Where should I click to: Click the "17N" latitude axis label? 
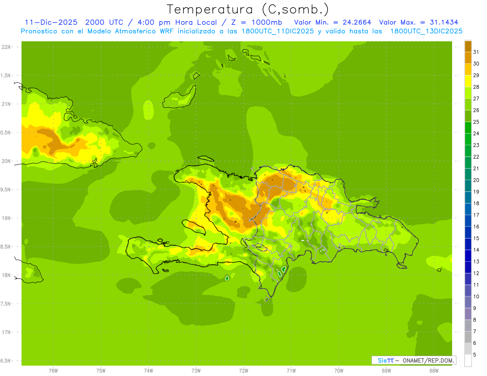click(x=6, y=333)
